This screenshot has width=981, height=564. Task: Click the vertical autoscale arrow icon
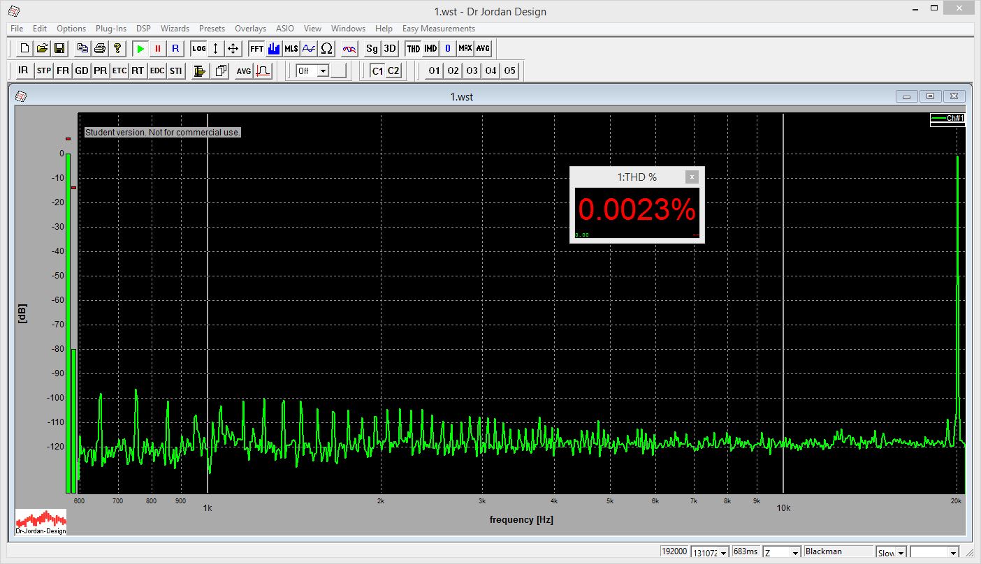(x=216, y=49)
